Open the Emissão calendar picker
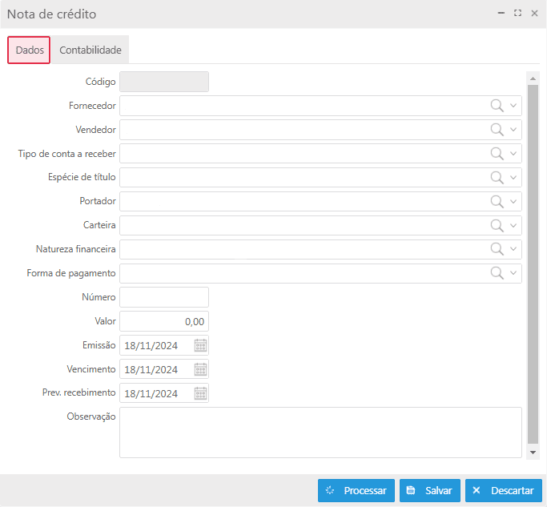 (200, 346)
